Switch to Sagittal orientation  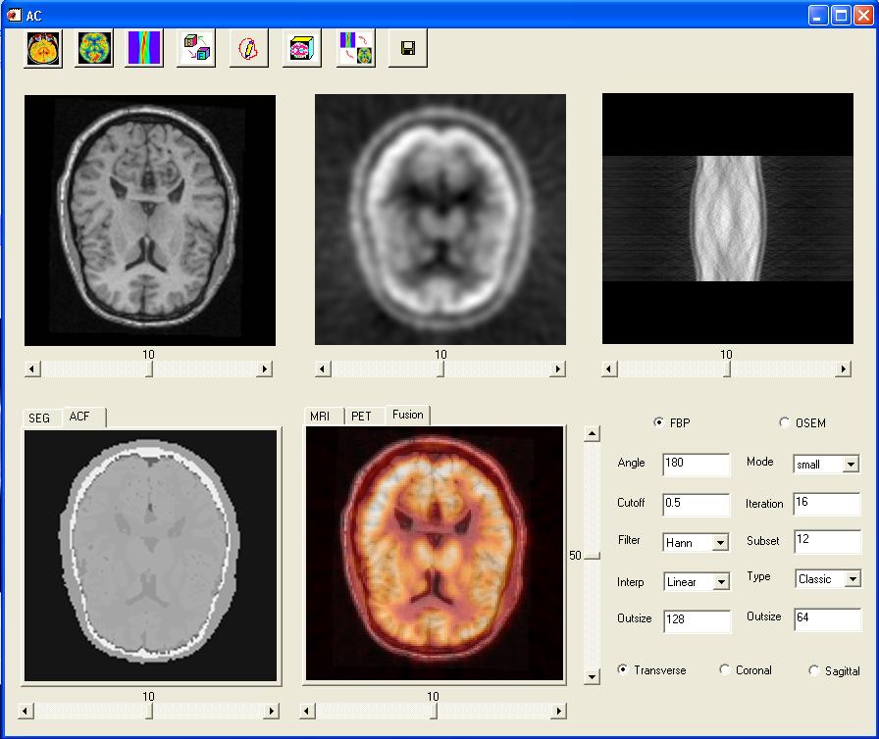812,670
